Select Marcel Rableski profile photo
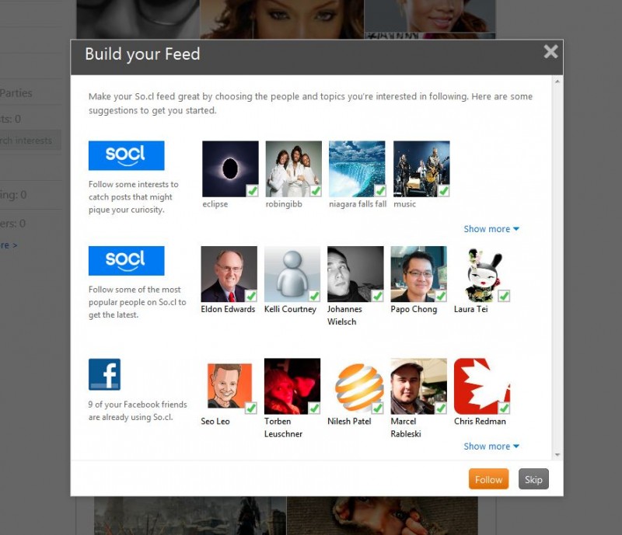Screen dimensions: 622x535 tap(418, 387)
